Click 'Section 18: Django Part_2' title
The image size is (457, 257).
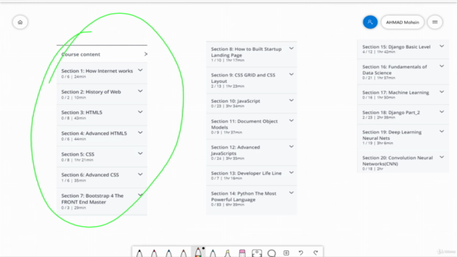[x=391, y=113]
